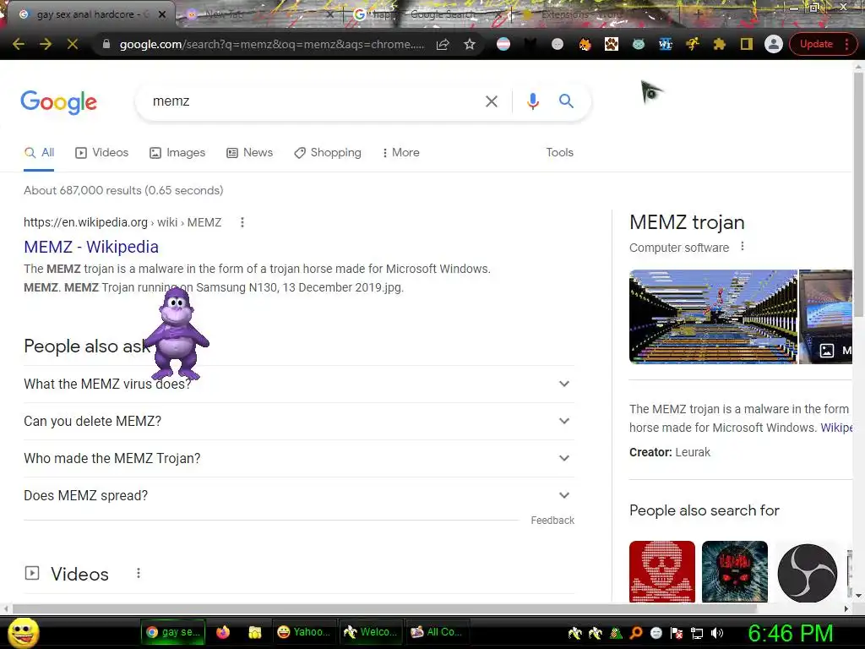The width and height of the screenshot is (865, 649).
Task: Open the share page icon in address bar
Action: pos(443,44)
